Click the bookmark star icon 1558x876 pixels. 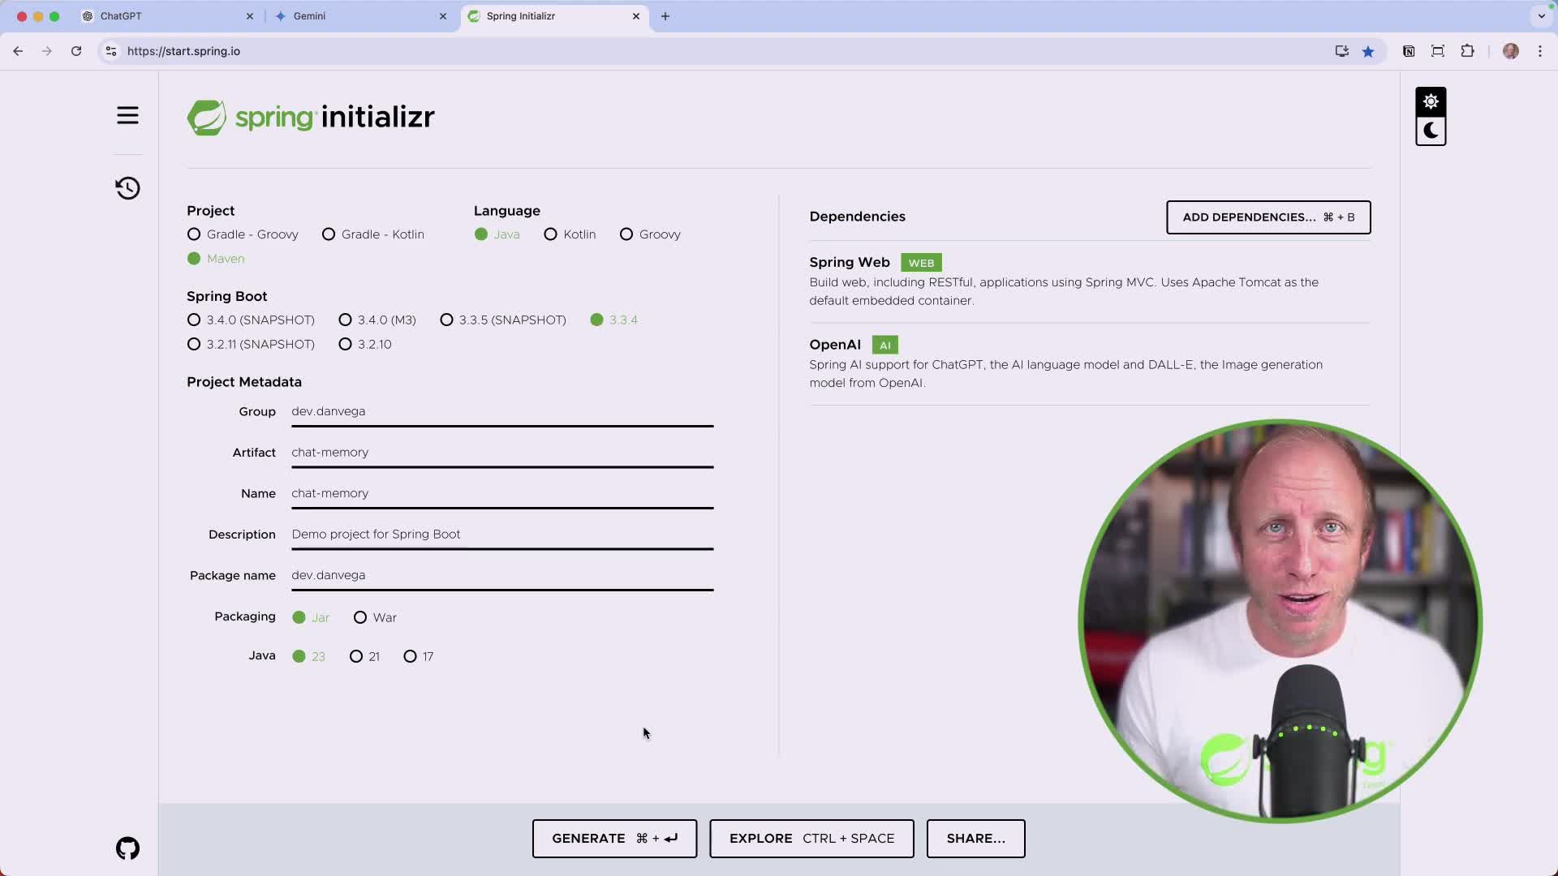(x=1368, y=51)
